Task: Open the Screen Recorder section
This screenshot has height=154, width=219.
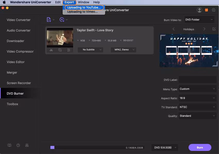Action: tap(19, 83)
